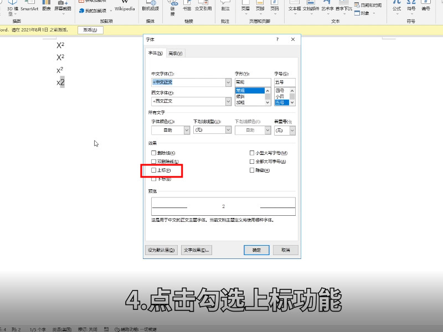
Task: Open the 下划线颜色 underline color dropdown
Action: coord(267,130)
